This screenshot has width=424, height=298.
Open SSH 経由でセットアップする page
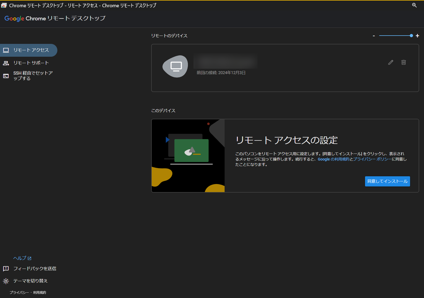coord(28,76)
